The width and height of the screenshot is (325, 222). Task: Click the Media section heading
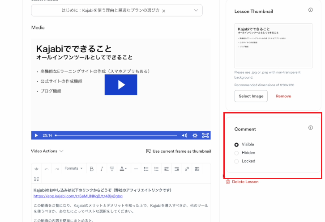tap(38, 28)
